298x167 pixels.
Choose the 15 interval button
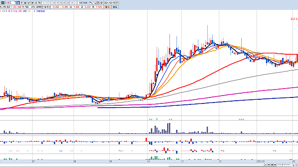coord(57,3)
